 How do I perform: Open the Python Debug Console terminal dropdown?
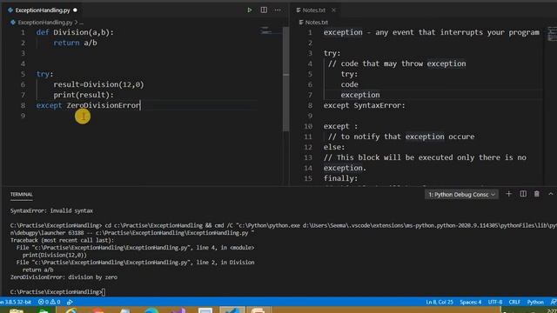[461, 195]
